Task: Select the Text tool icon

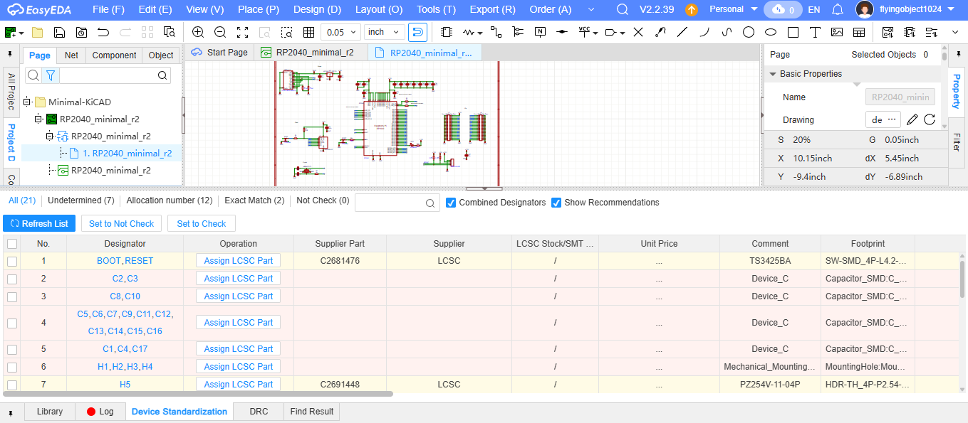Action: tap(815, 33)
